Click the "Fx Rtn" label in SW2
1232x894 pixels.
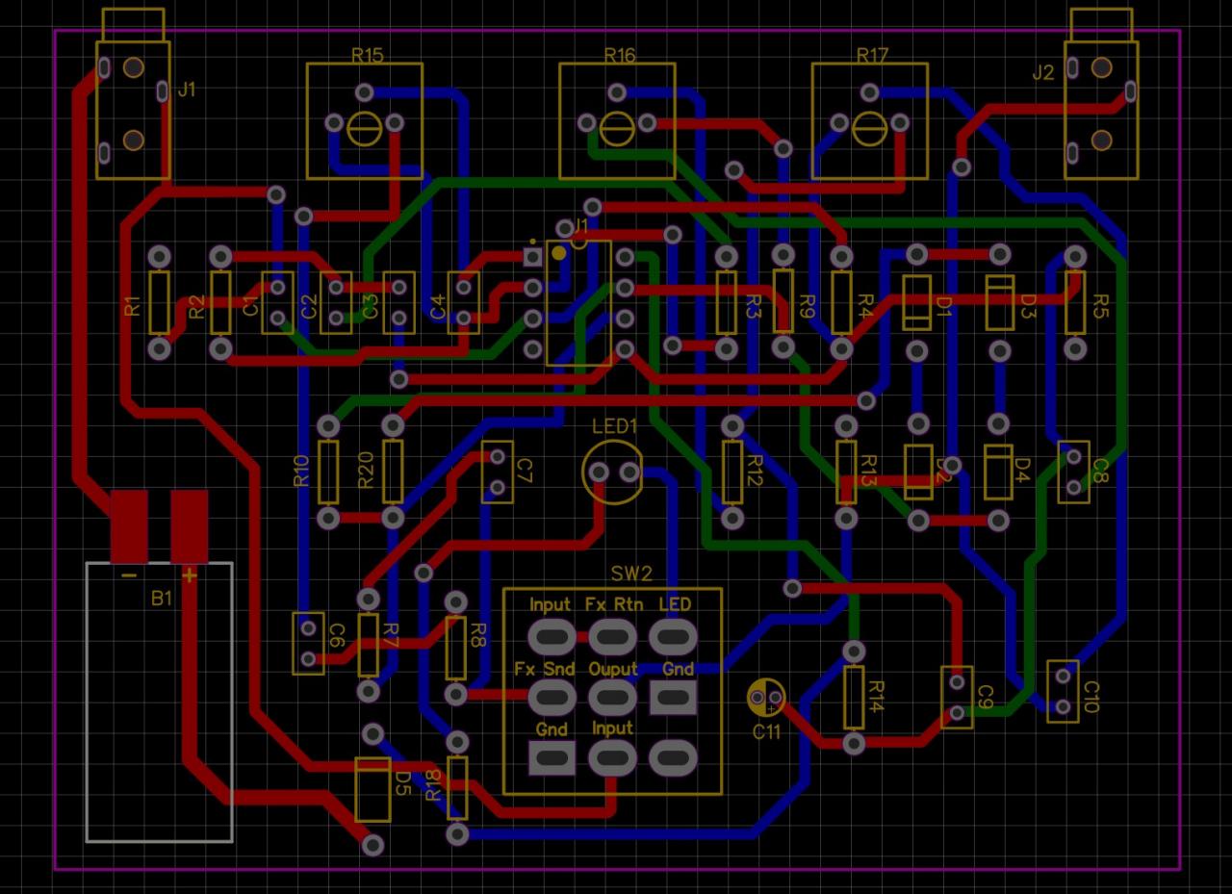[613, 605]
